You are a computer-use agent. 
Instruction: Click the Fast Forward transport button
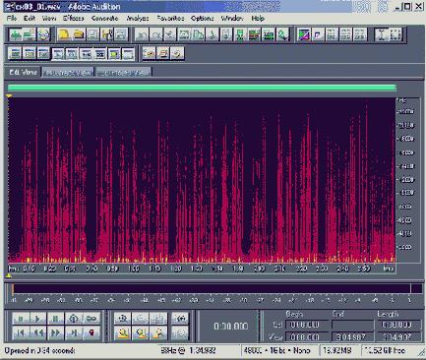[55, 332]
